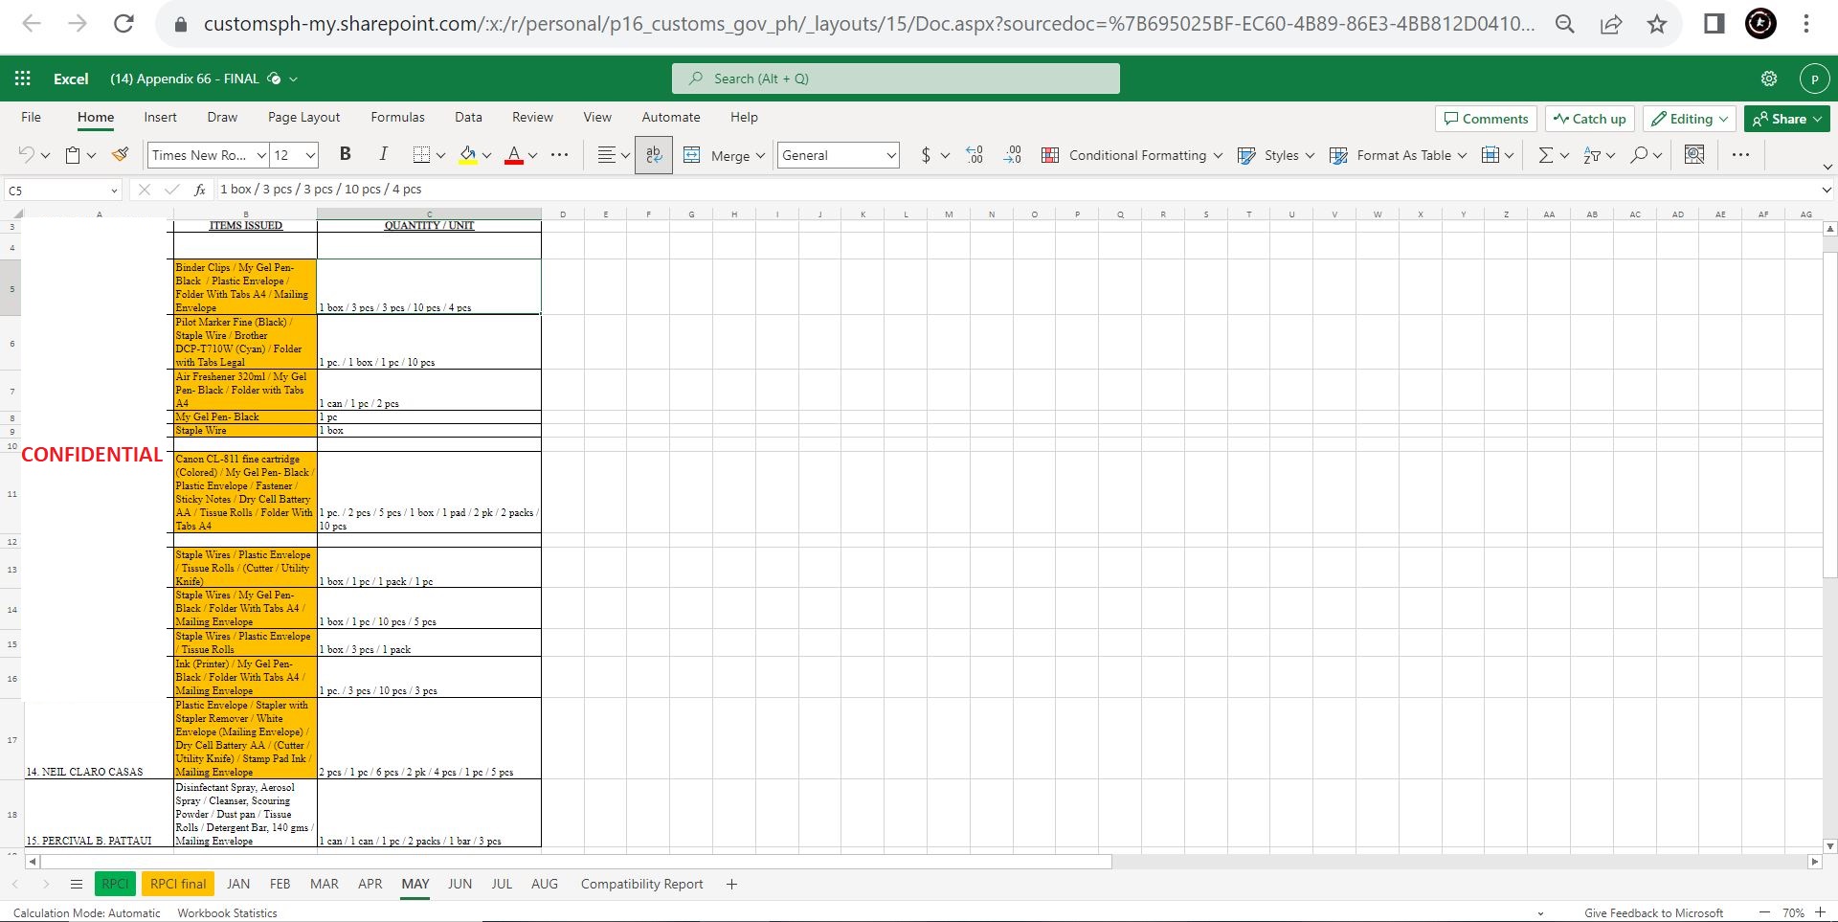
Task: Expand the Merge options arrow
Action: tap(760, 155)
